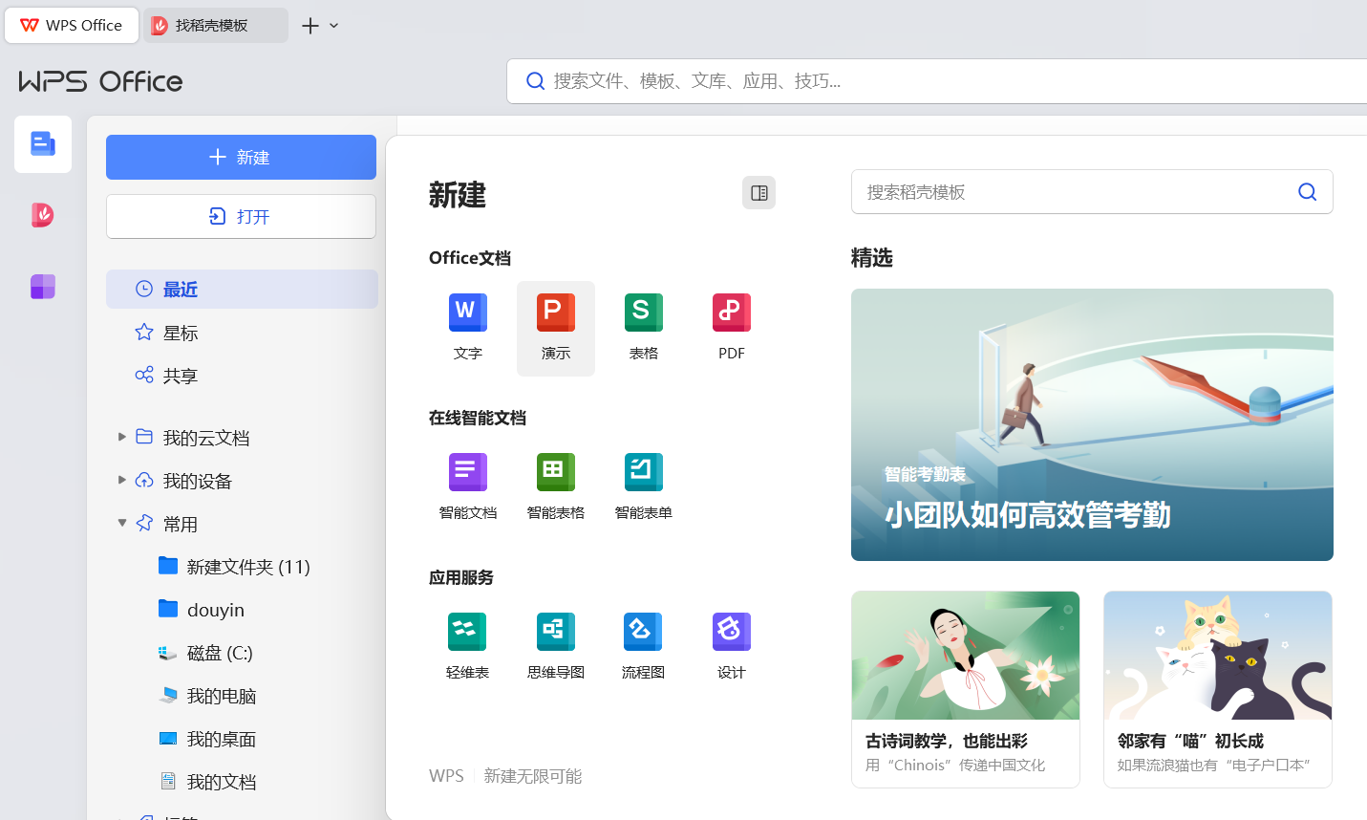Click the star icon beside 星标
1367x820 pixels.
pos(144,332)
